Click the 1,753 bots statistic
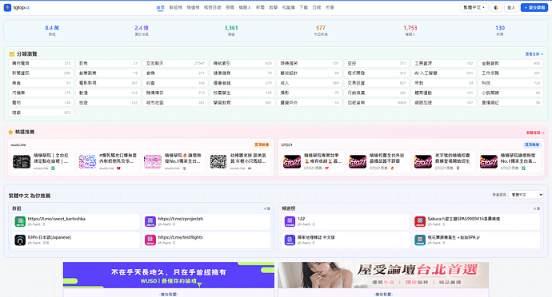This screenshot has height=297, width=552. pos(410,30)
